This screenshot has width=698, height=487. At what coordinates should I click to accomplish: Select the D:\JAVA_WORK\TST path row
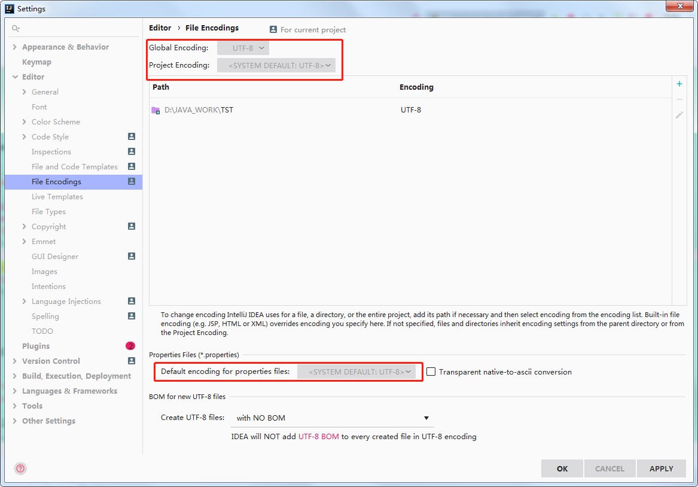[410, 110]
